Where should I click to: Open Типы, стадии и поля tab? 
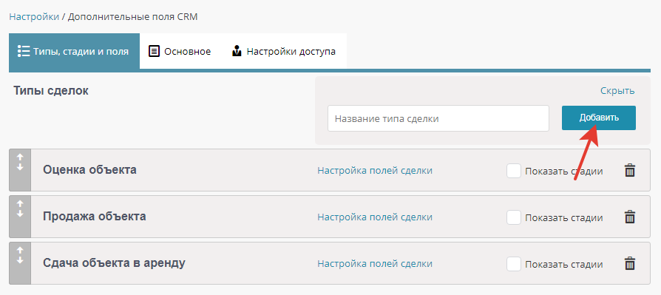coord(74,52)
